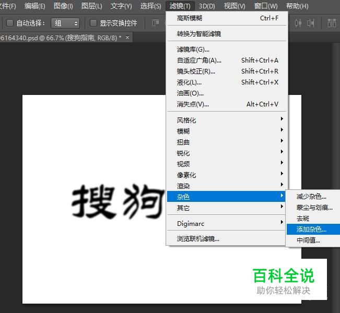340x313 pixels.
Task: Enable the 自动选择 checkbox
Action: pos(10,23)
